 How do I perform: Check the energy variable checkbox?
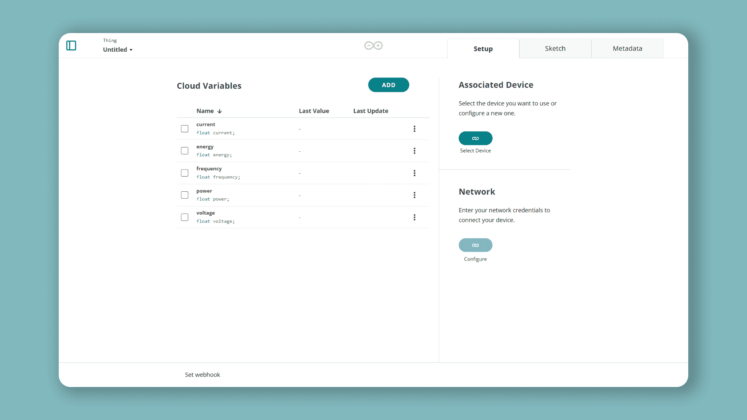185,151
